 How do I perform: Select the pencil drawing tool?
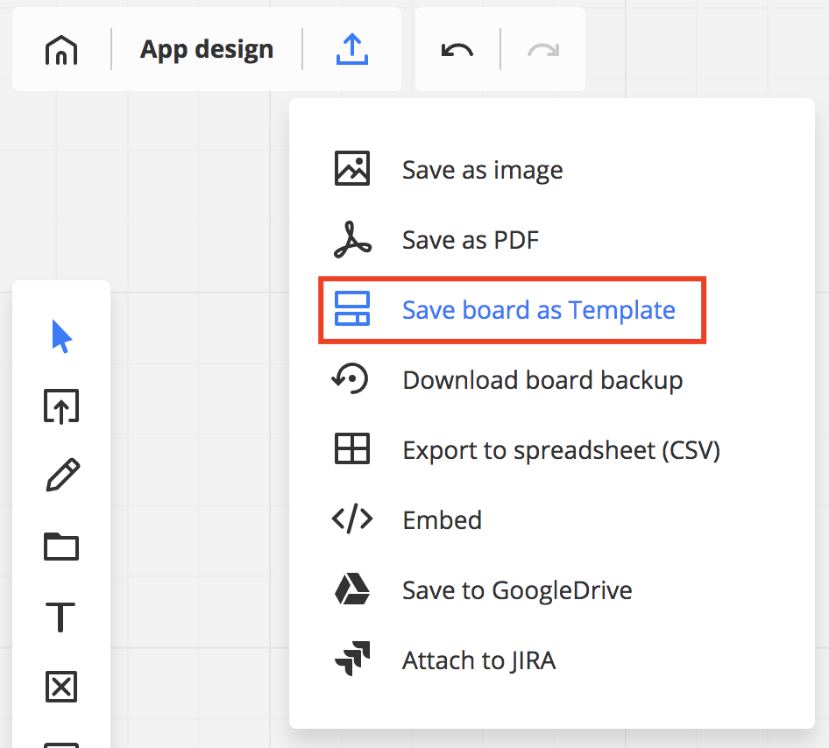pyautogui.click(x=61, y=476)
